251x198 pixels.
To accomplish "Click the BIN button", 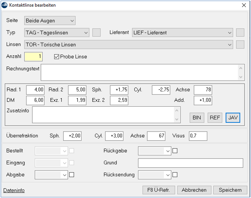I will (197, 118).
